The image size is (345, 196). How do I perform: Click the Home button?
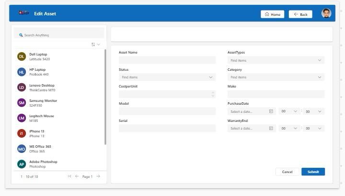pos(272,14)
